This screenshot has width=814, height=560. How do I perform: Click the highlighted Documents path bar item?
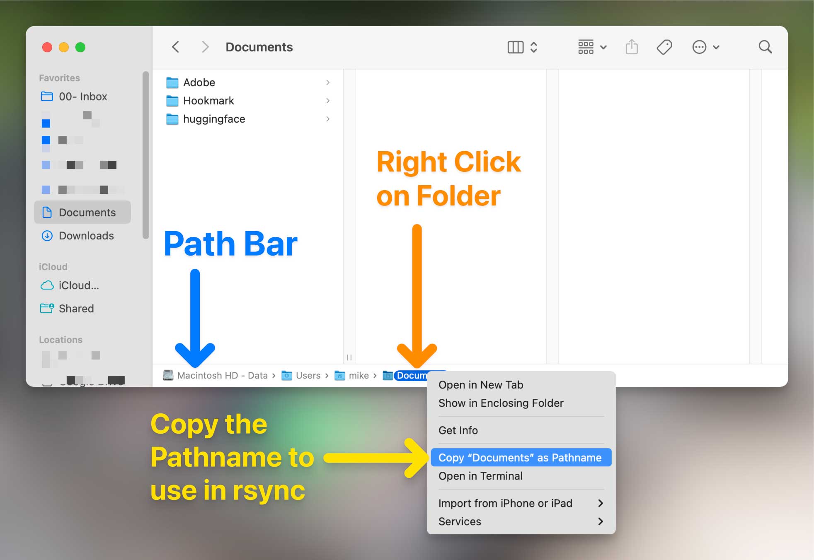(x=411, y=375)
